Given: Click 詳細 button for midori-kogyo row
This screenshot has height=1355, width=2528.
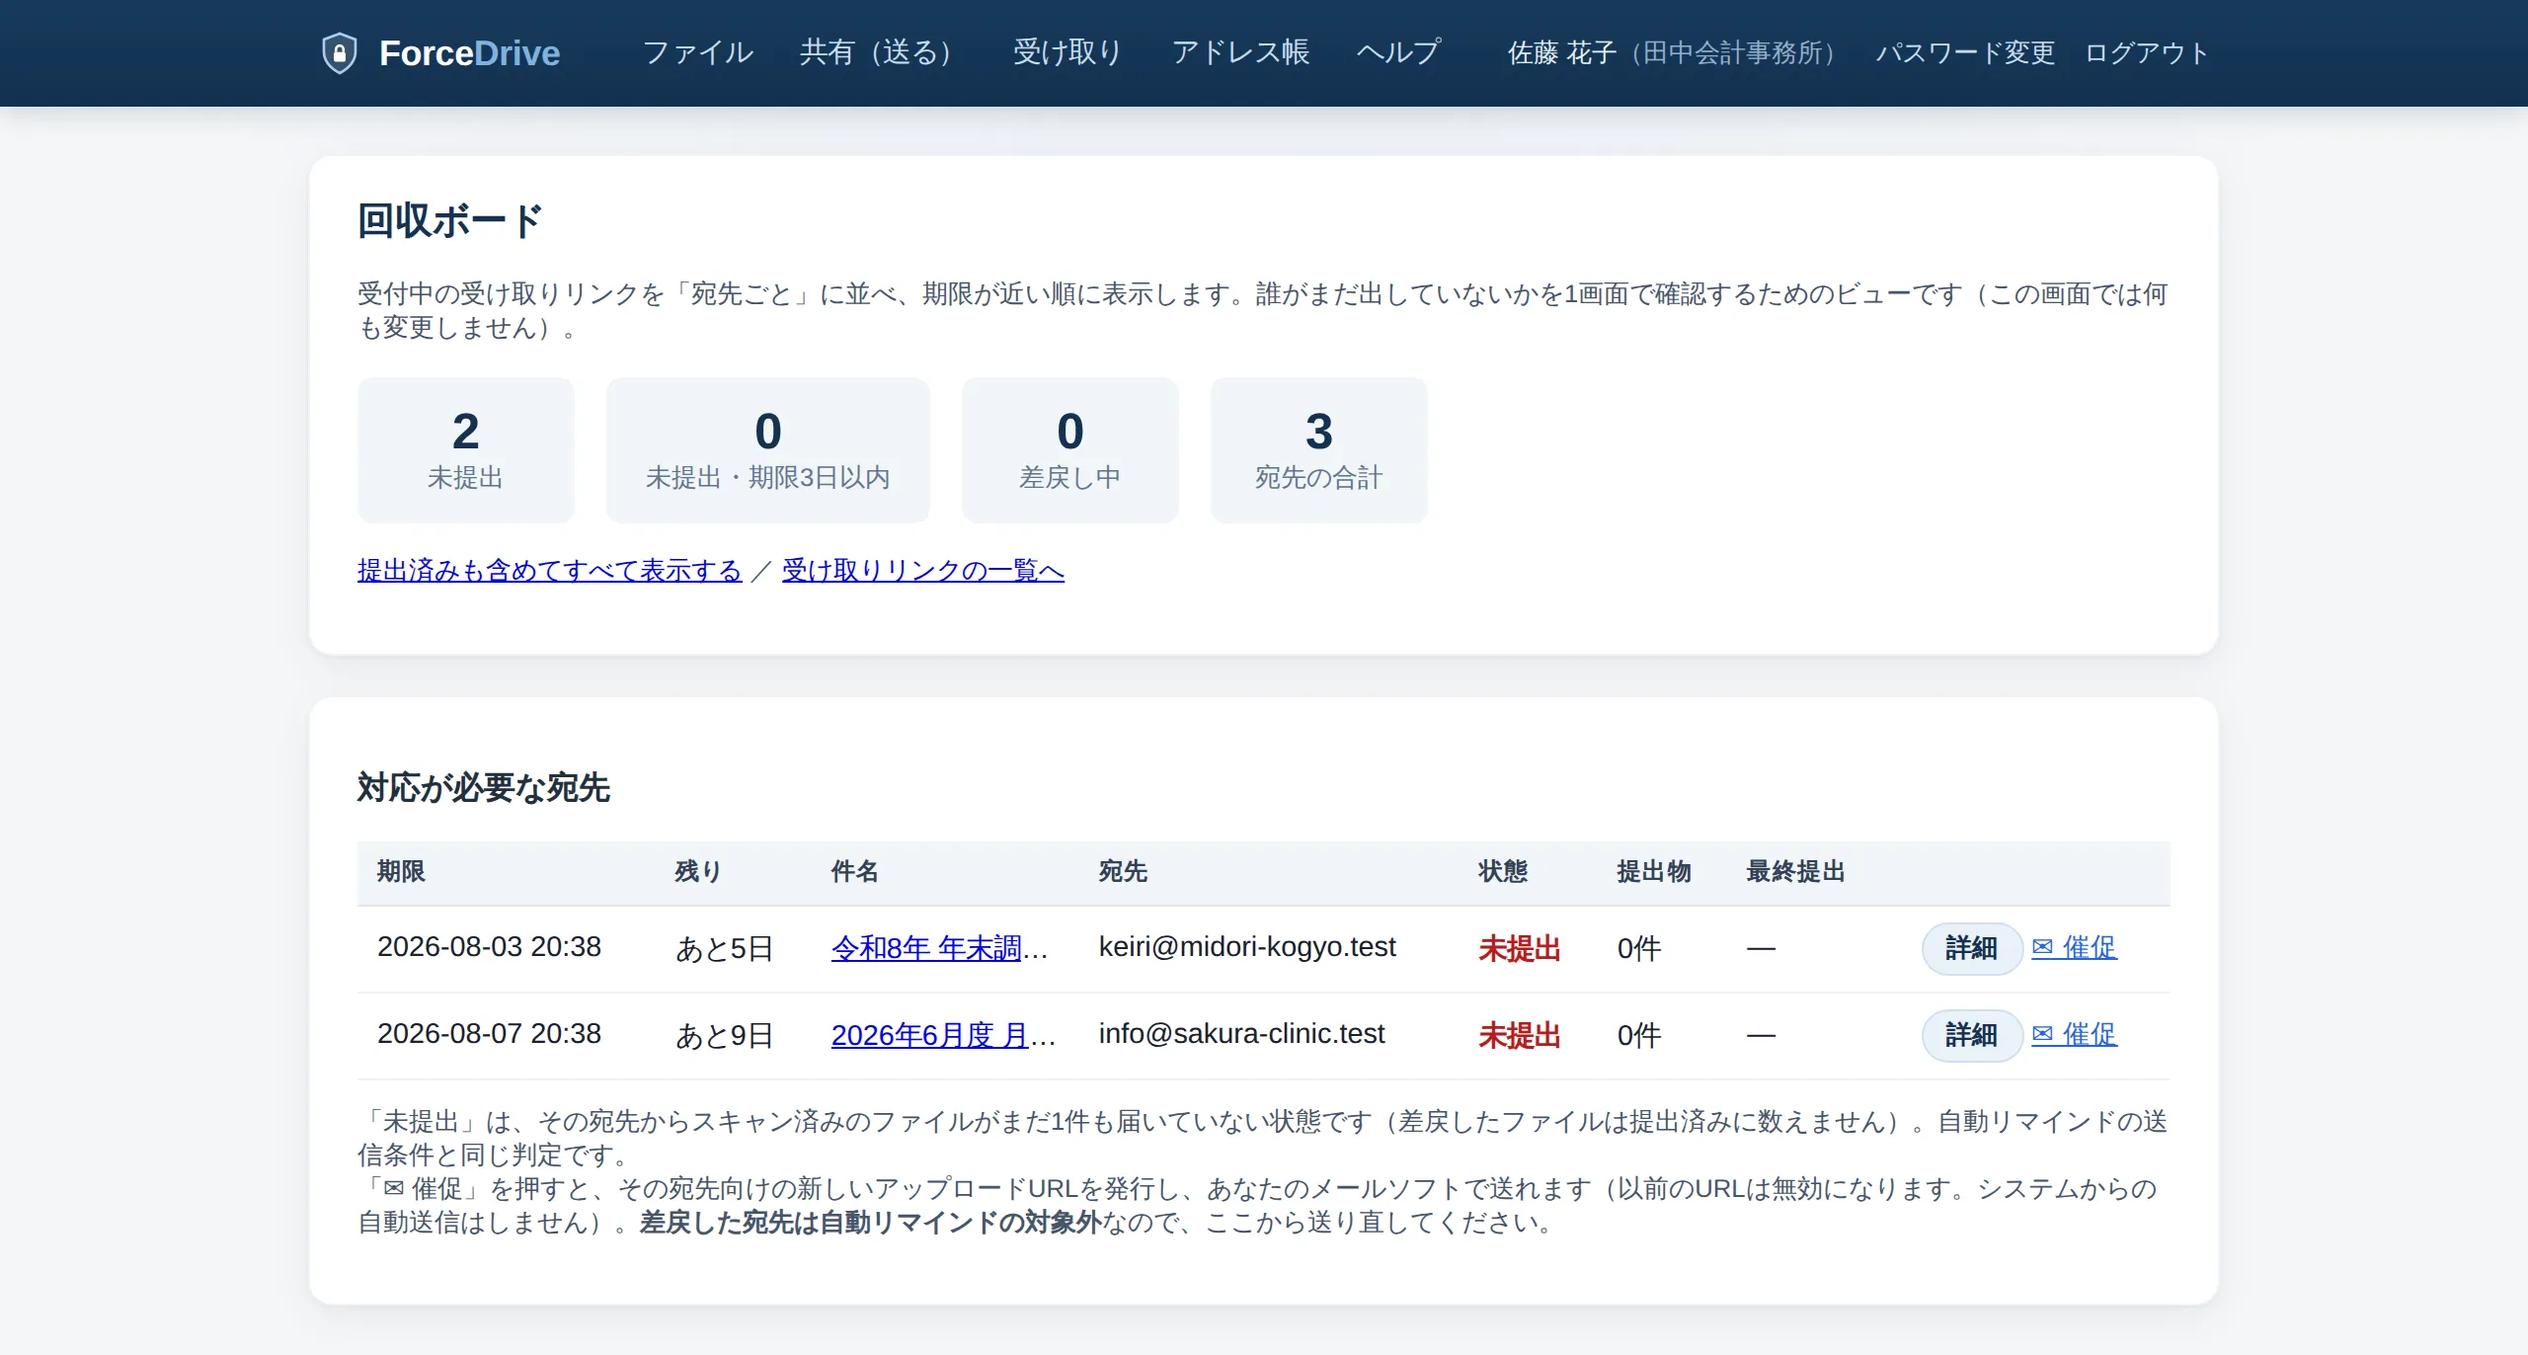Looking at the screenshot, I should (x=1971, y=949).
